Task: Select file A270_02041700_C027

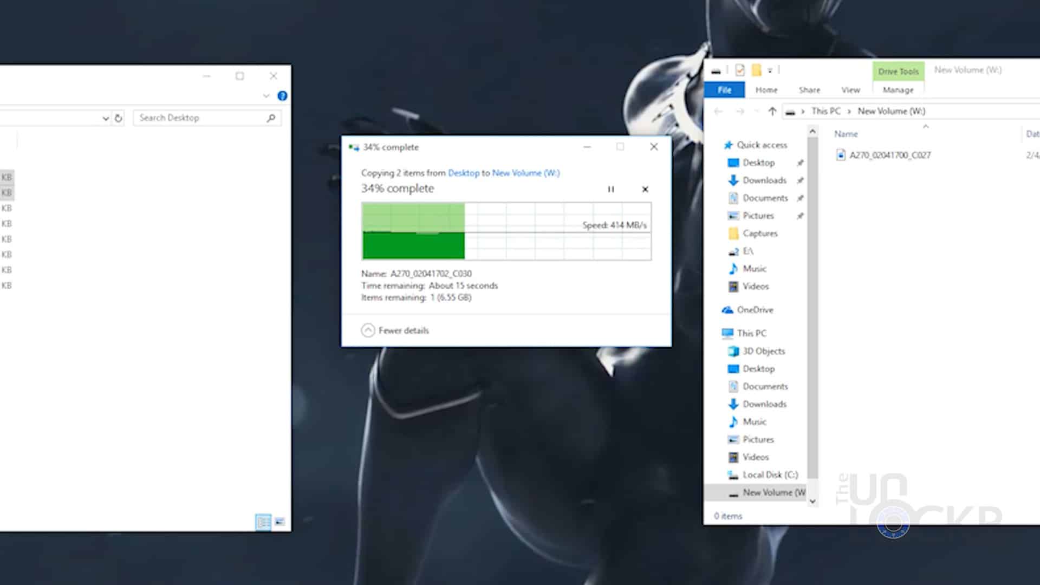Action: tap(889, 155)
